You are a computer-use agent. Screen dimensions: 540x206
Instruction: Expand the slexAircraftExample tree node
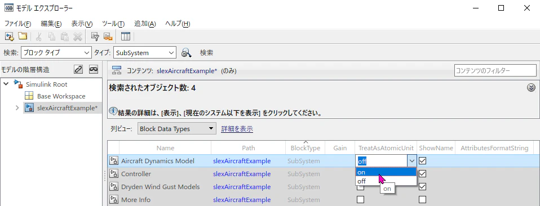[17, 108]
